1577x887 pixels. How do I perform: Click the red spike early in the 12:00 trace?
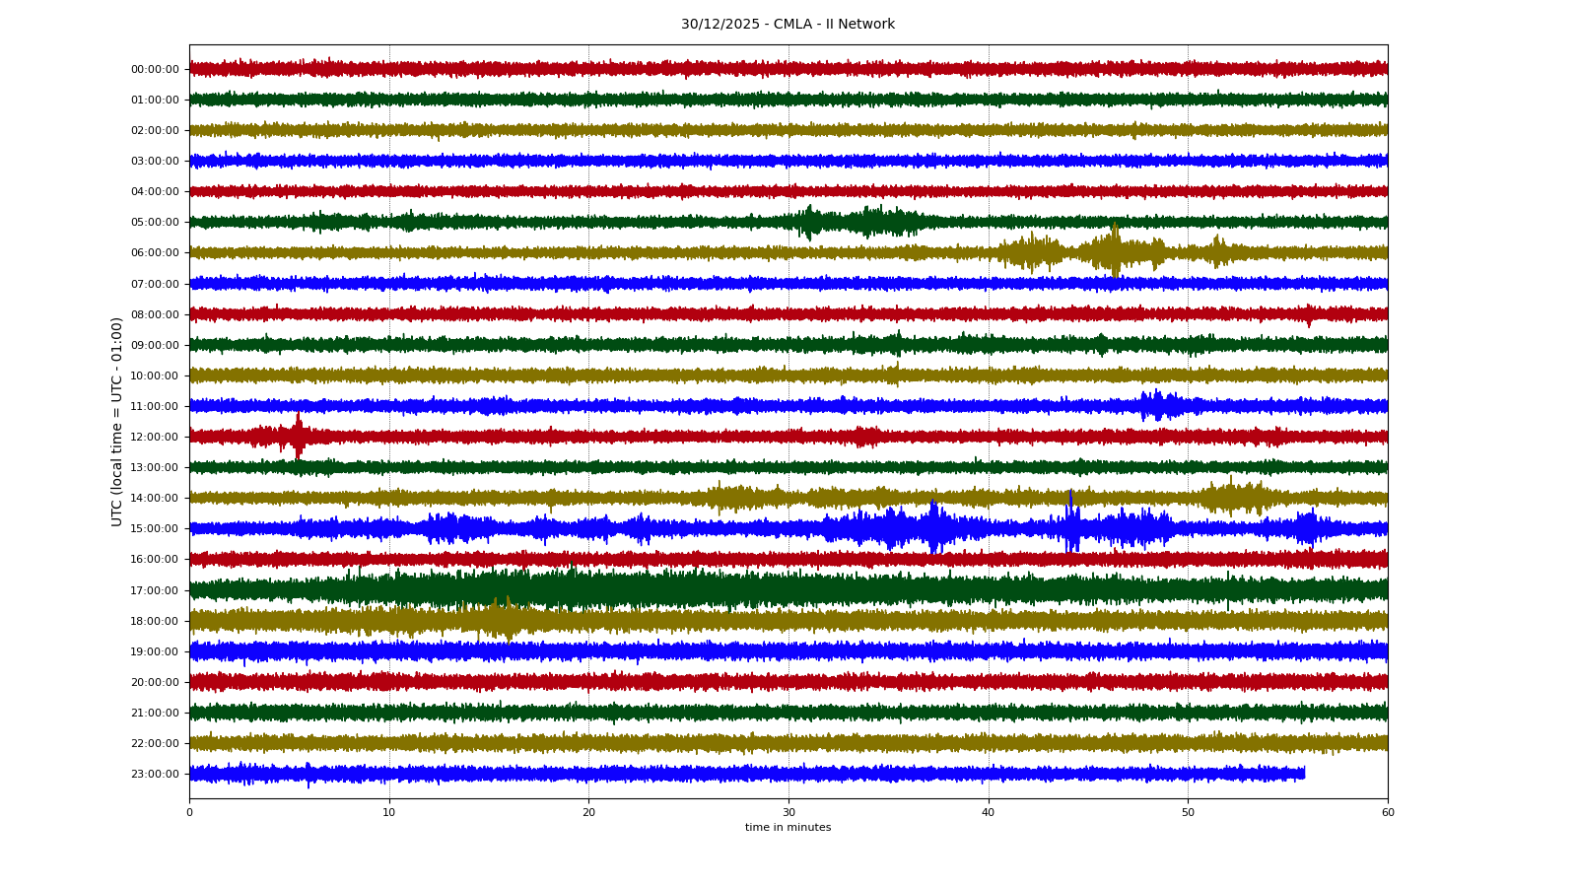tap(298, 437)
